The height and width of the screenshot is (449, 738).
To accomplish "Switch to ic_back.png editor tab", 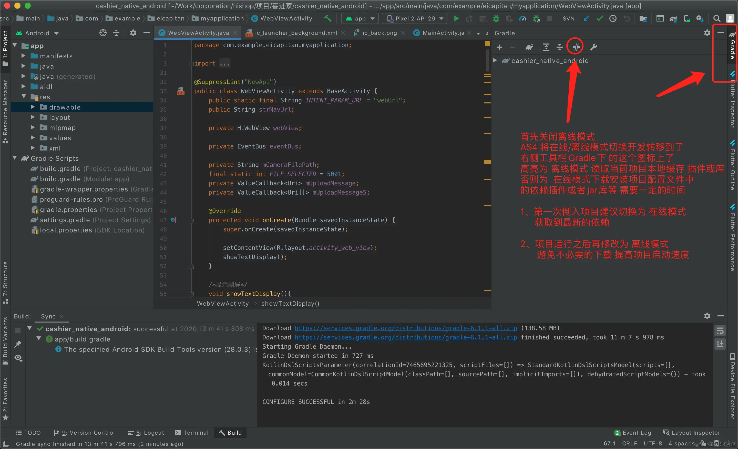I will (x=379, y=33).
